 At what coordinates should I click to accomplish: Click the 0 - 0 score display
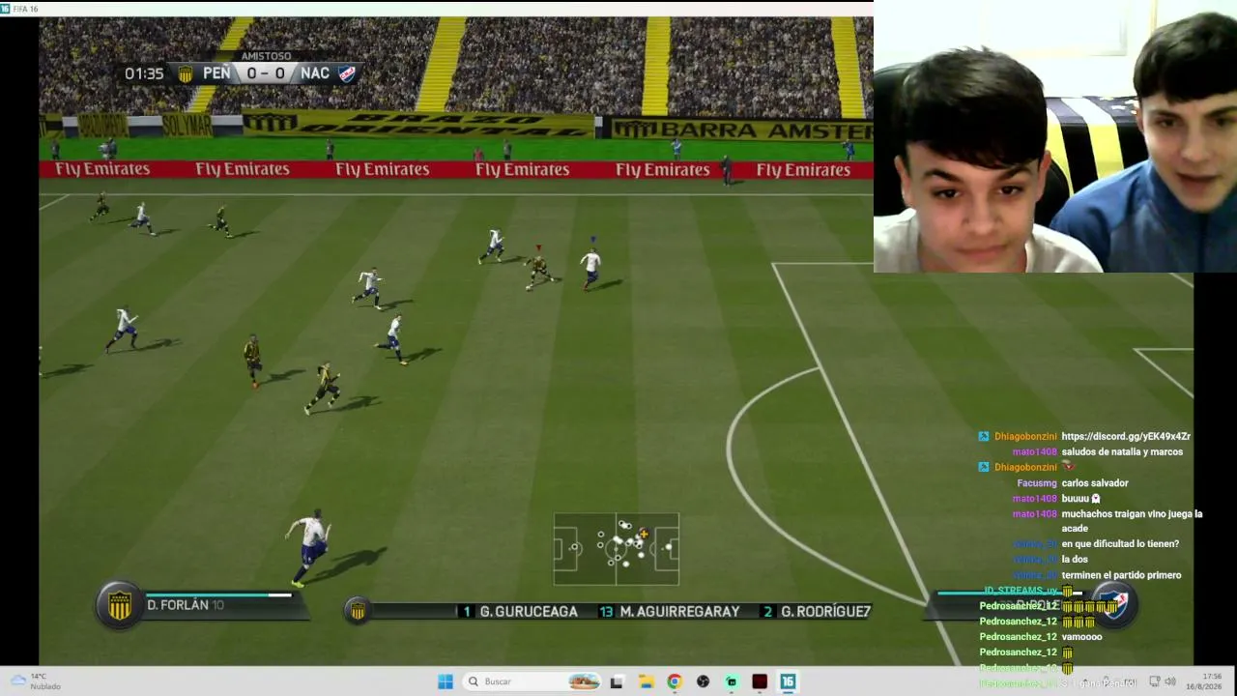tap(266, 73)
